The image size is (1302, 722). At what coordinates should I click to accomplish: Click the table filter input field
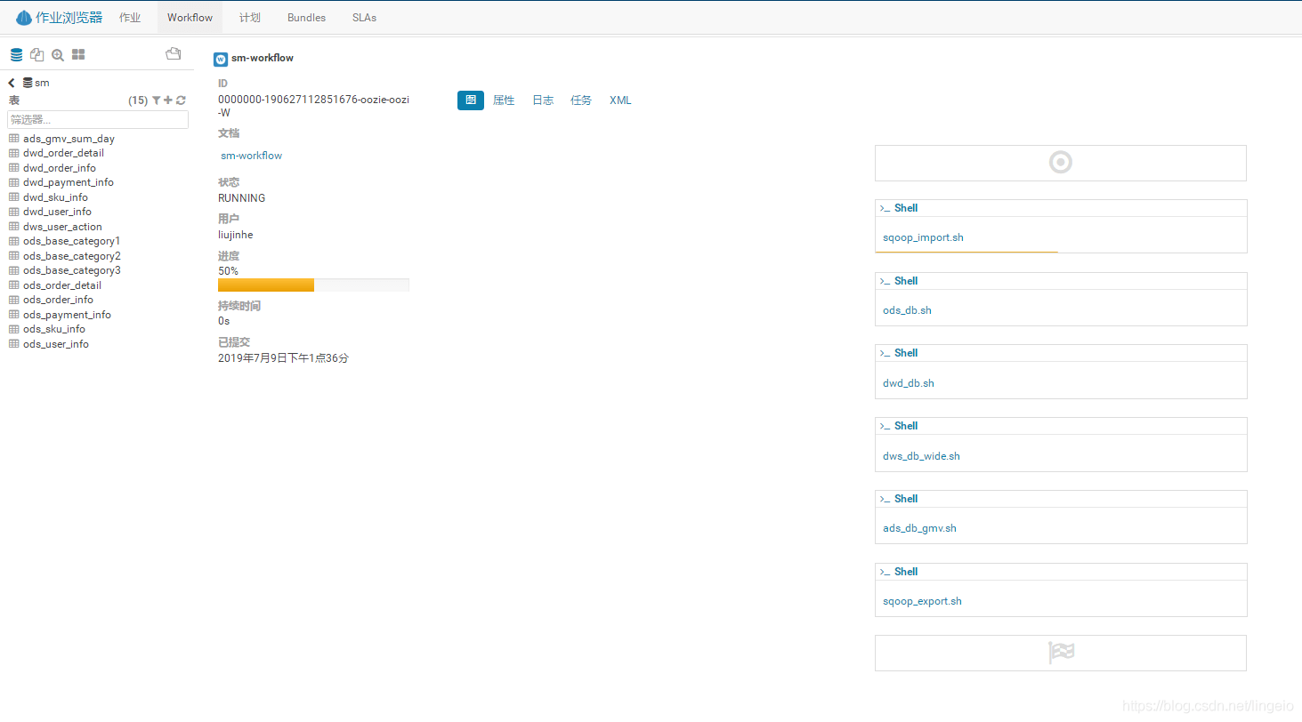[98, 119]
